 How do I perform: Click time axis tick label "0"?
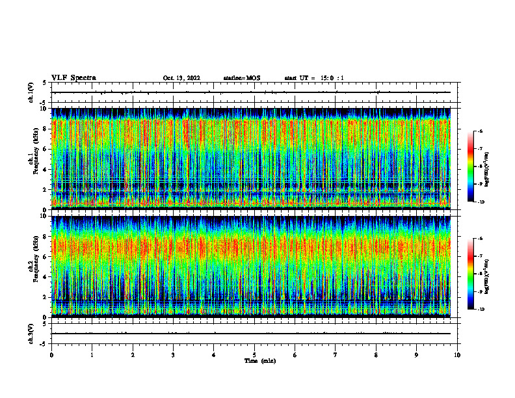click(51, 355)
